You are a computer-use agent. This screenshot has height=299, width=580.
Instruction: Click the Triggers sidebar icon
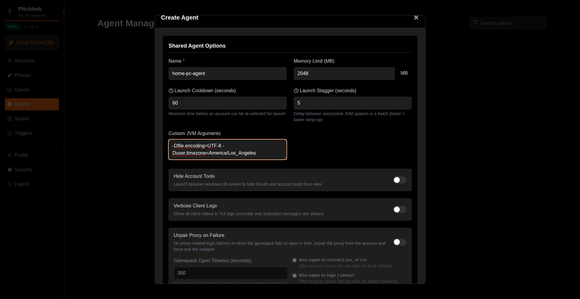[x=10, y=133]
